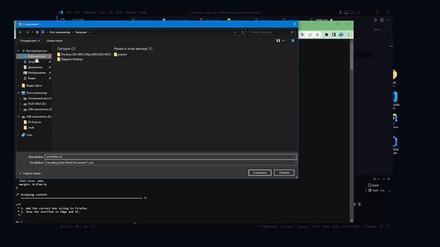The width and height of the screenshot is (440, 247).
Task: Go forward in the save dialog
Action: pos(27,32)
